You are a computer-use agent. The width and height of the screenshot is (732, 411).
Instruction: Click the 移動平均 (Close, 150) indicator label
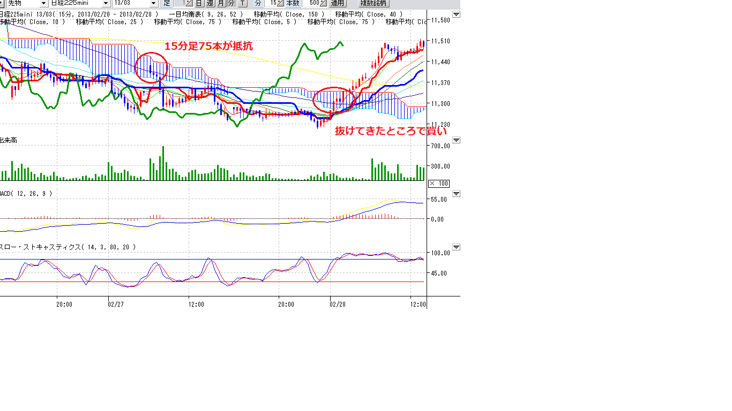[289, 14]
